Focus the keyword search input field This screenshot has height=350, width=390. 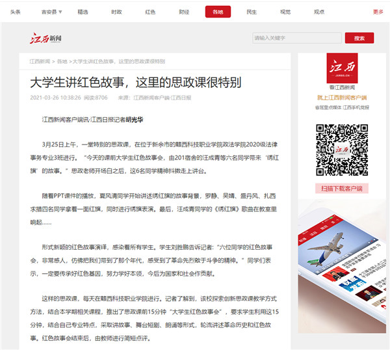[297, 38]
